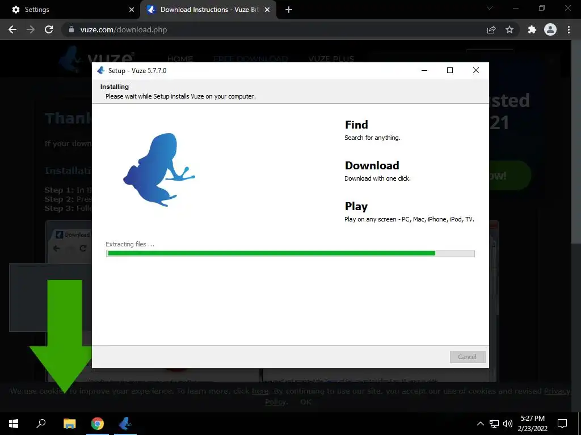Open the clock showing 5:27 PM

pyautogui.click(x=532, y=424)
